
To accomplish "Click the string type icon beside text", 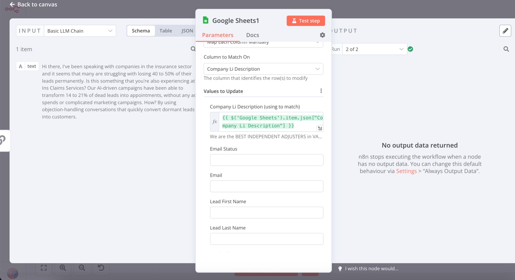I will [x=21, y=66].
